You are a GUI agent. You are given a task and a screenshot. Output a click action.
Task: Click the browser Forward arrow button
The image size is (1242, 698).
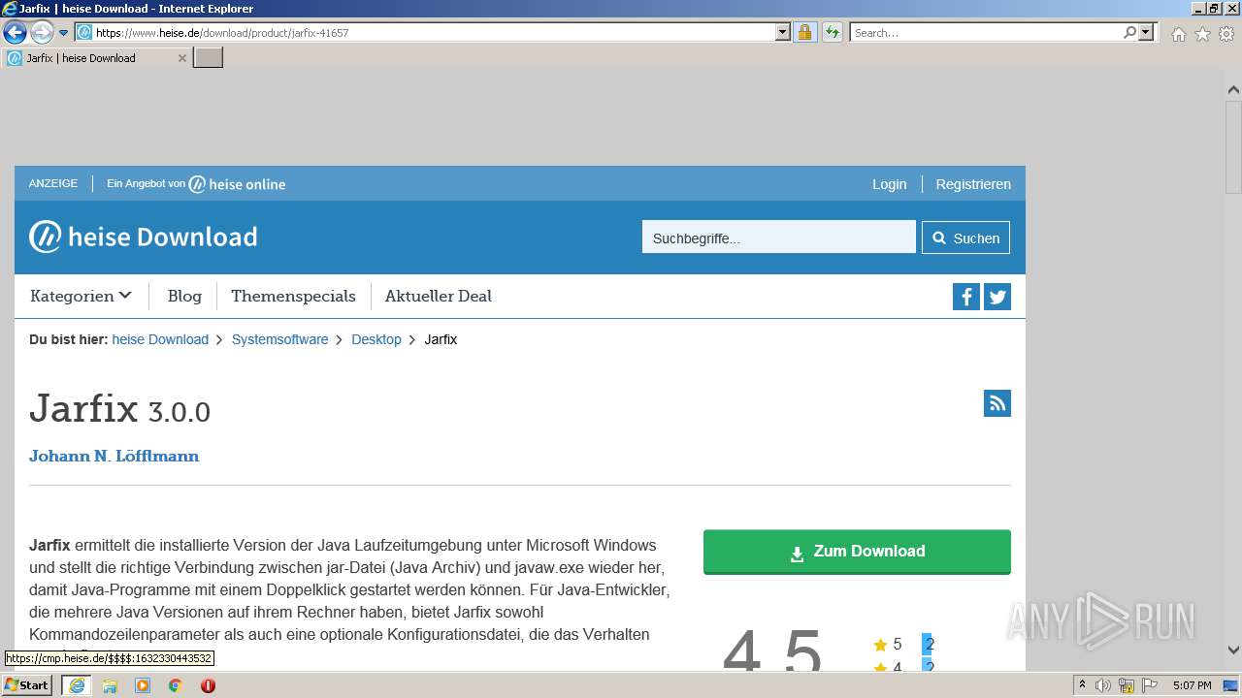[42, 32]
